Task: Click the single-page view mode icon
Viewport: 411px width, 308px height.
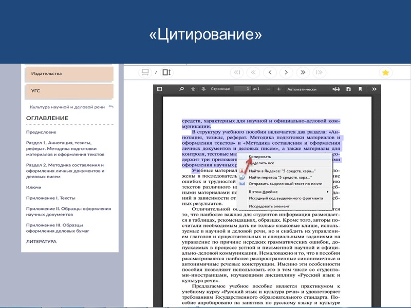Action: pos(145,72)
